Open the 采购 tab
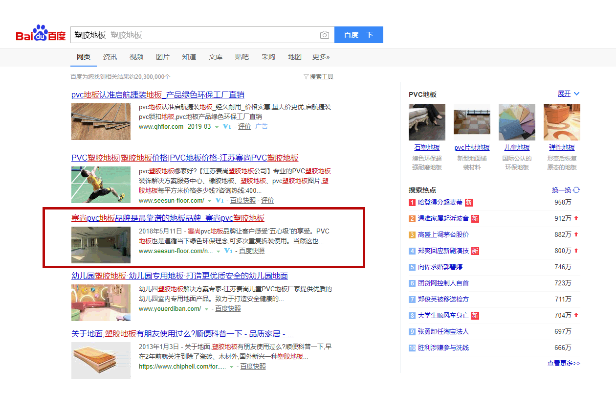The image size is (616, 396). 268,57
